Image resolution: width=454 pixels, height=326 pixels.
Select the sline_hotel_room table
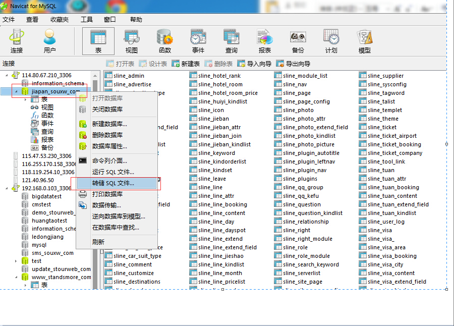click(220, 84)
